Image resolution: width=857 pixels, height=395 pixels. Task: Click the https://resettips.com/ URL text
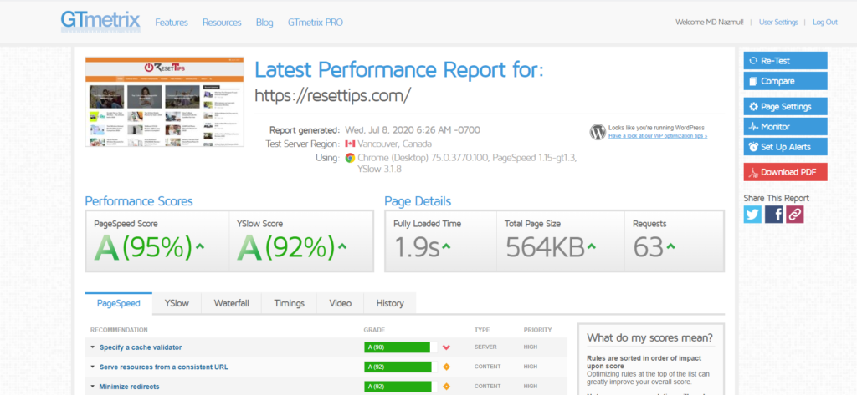point(333,95)
